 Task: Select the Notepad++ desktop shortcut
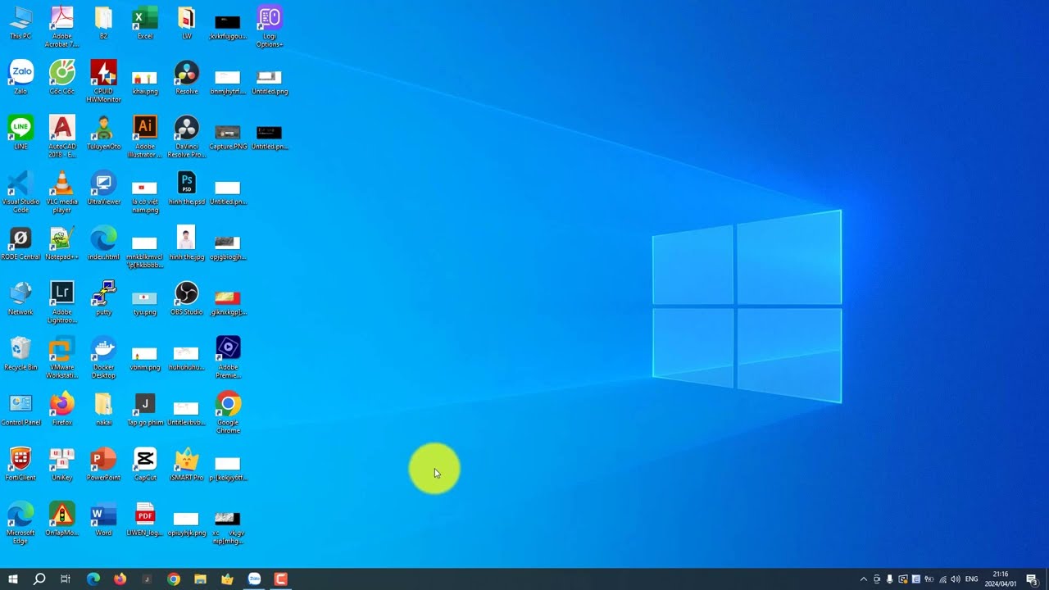click(62, 243)
